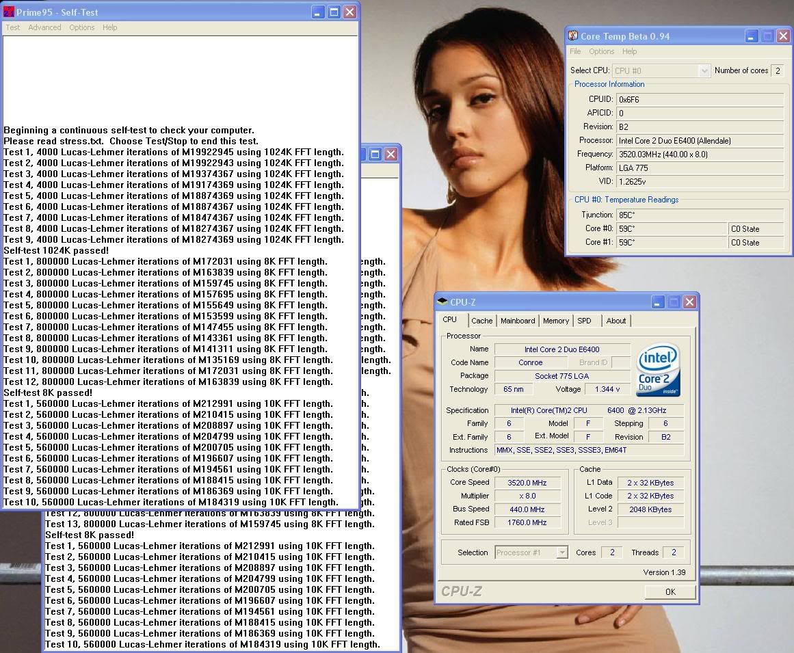Click the Intel Core 2 Duo logo
The image size is (794, 653).
(x=658, y=369)
